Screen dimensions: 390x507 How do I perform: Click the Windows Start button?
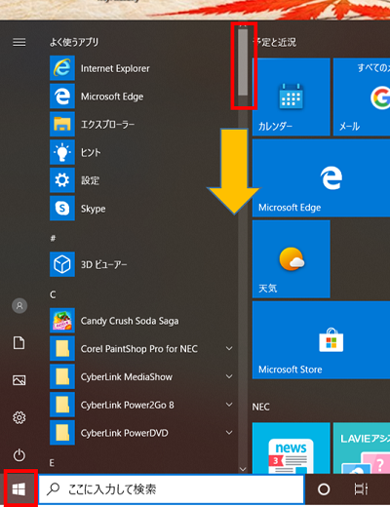click(x=19, y=489)
